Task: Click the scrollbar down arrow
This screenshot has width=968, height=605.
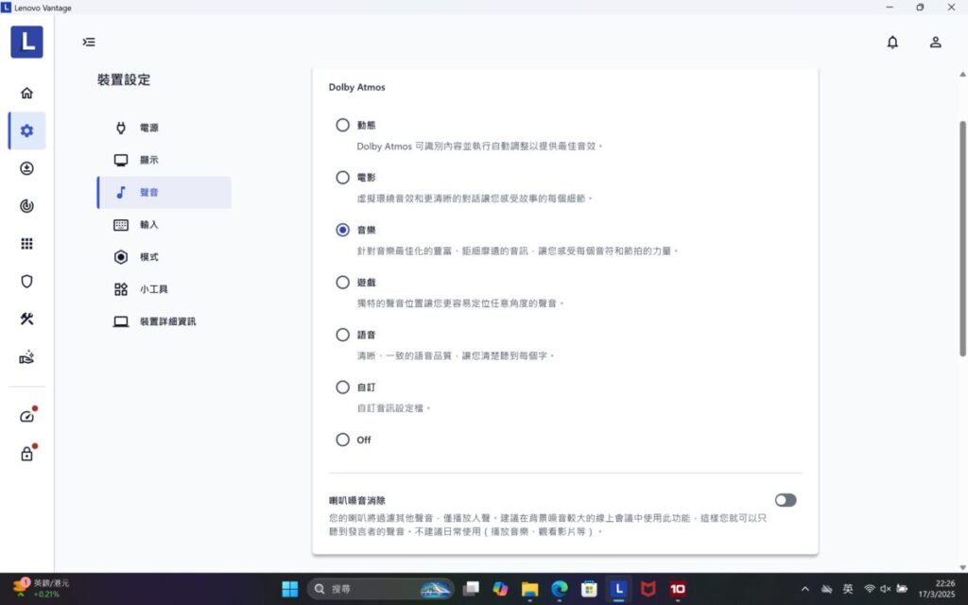Action: point(962,567)
